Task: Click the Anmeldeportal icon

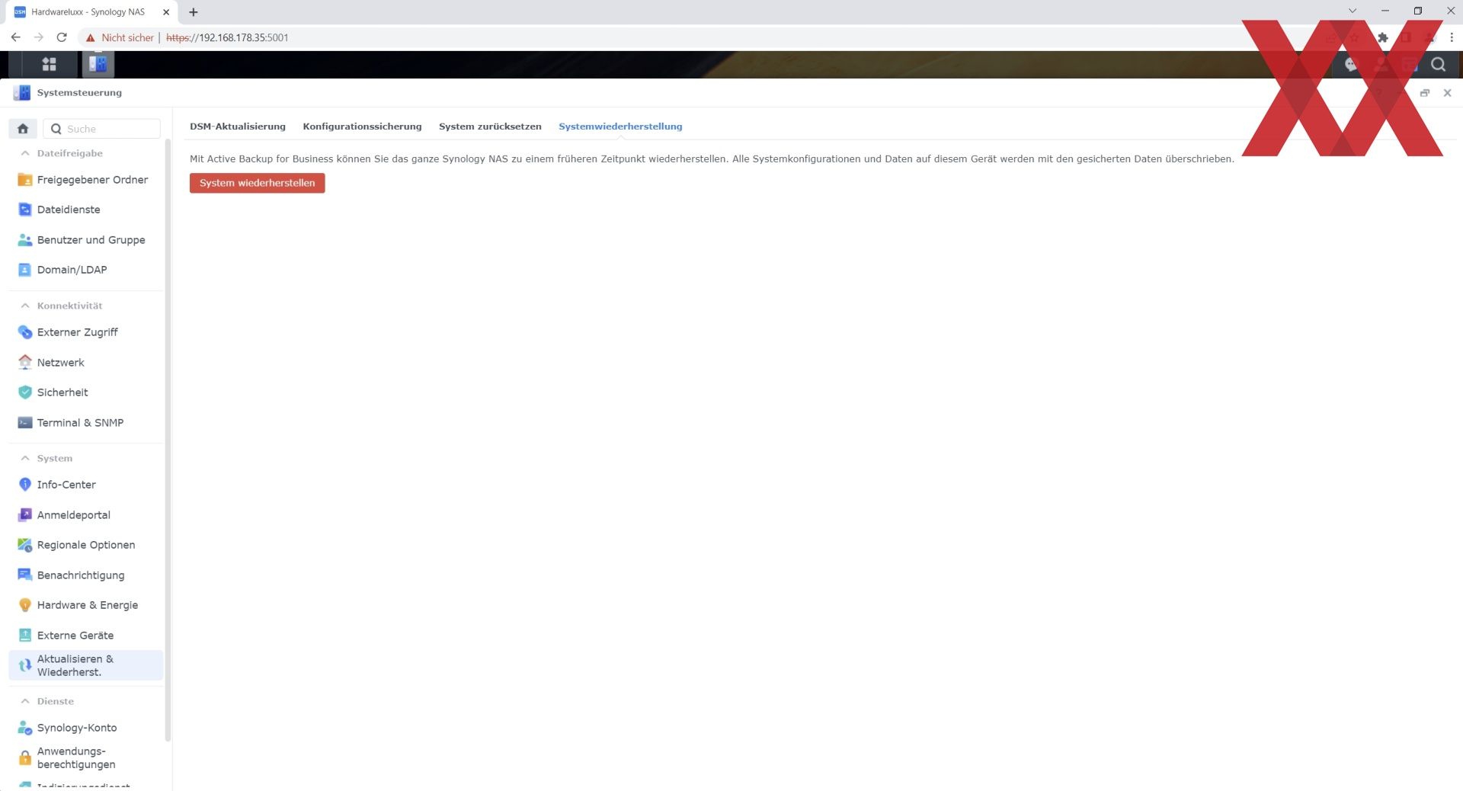Action: (x=25, y=515)
